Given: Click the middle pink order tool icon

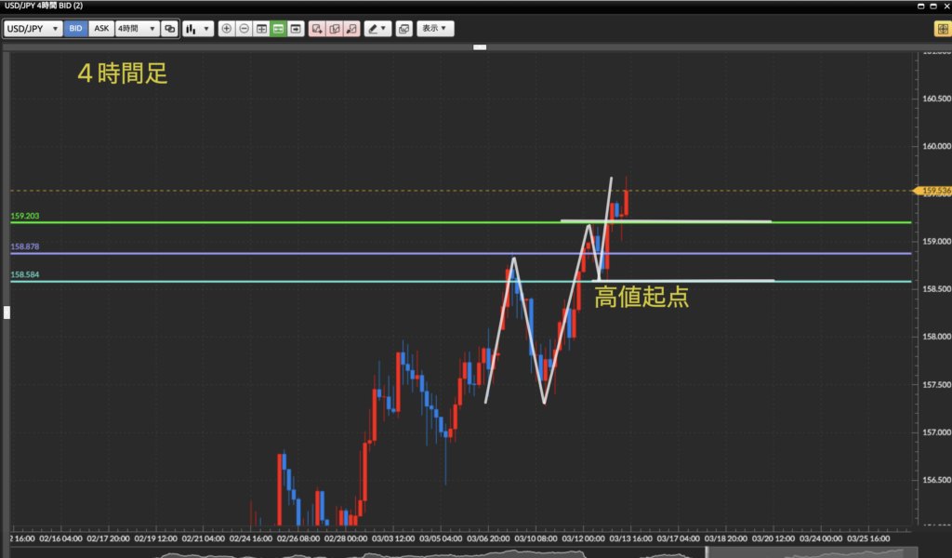Looking at the screenshot, I should pos(335,29).
